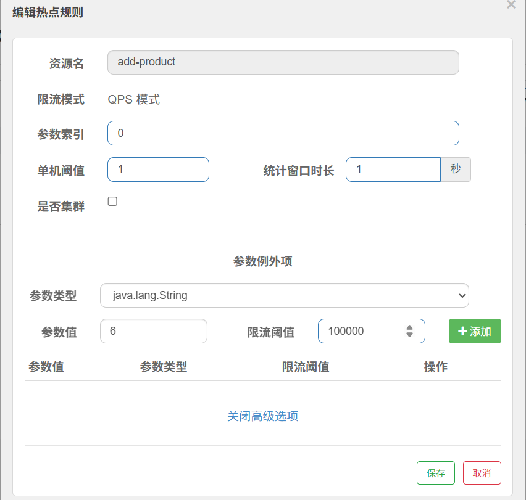Click the 参数类型 table column header
The height and width of the screenshot is (500, 526).
(x=164, y=367)
